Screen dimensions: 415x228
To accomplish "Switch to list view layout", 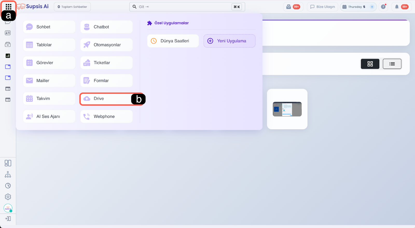I will click(x=392, y=64).
